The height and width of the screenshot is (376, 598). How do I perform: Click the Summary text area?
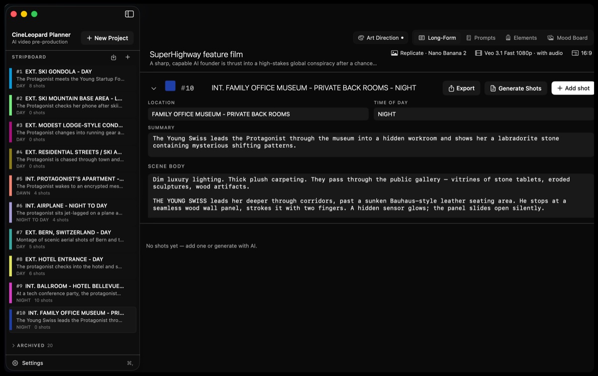(371, 145)
